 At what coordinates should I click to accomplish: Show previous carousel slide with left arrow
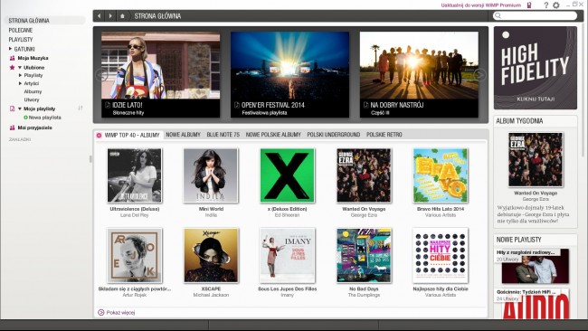pos(101,75)
